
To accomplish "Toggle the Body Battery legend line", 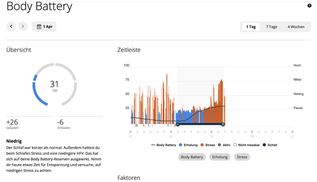I will 163,145.
